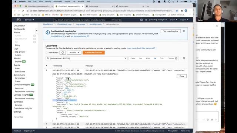The image size is (237, 133).
Task: Clear the filter text with X icon
Action: (x=125, y=58)
